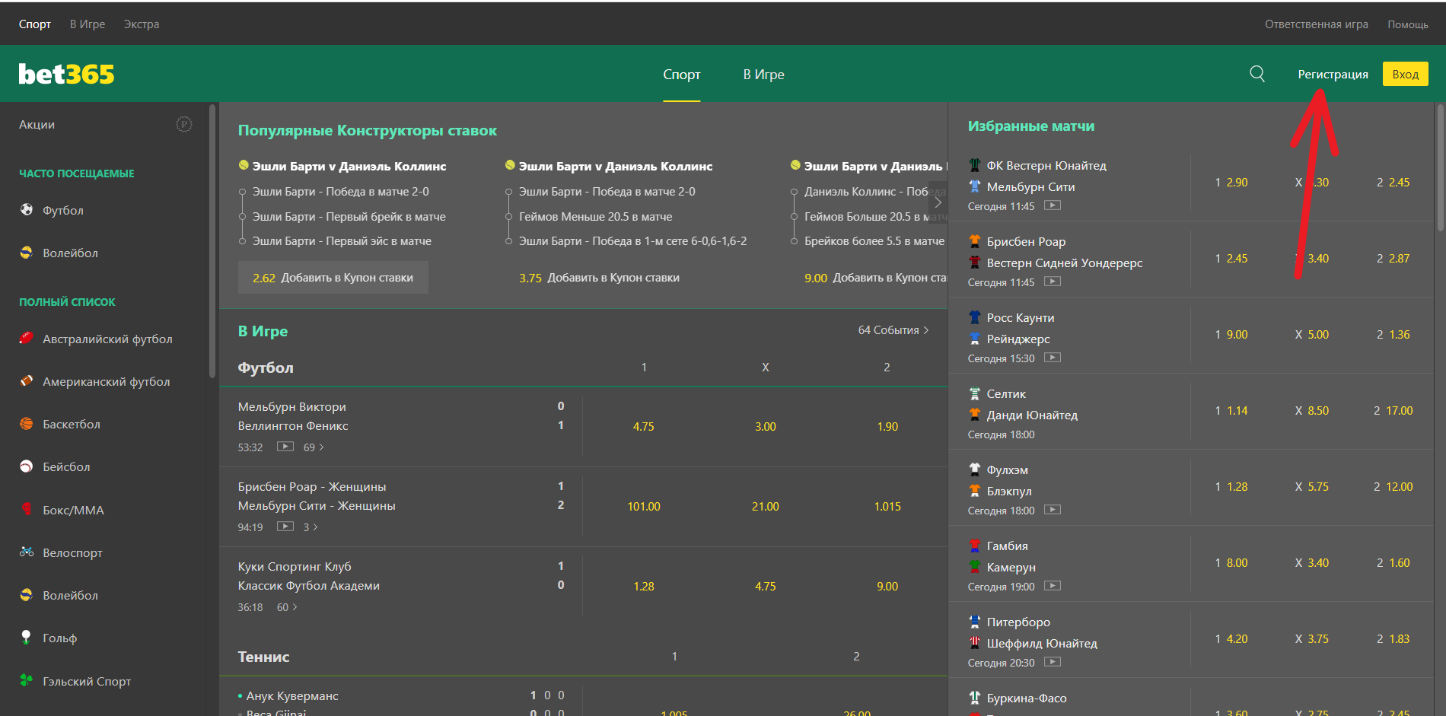The image size is (1446, 716).
Task: Click the yellow Вход button
Action: click(1405, 74)
